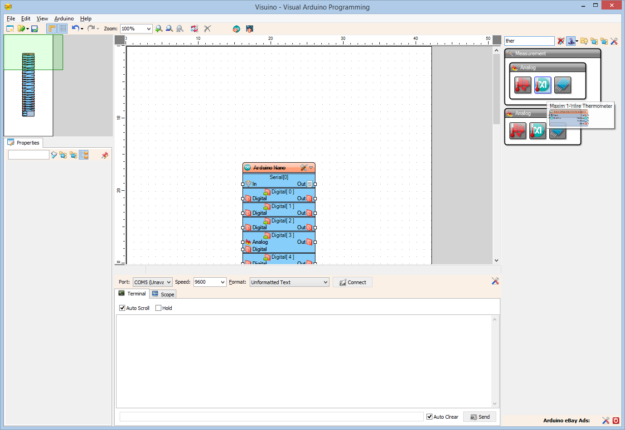Click the delete (X) icon on the toolbar

tap(207, 29)
